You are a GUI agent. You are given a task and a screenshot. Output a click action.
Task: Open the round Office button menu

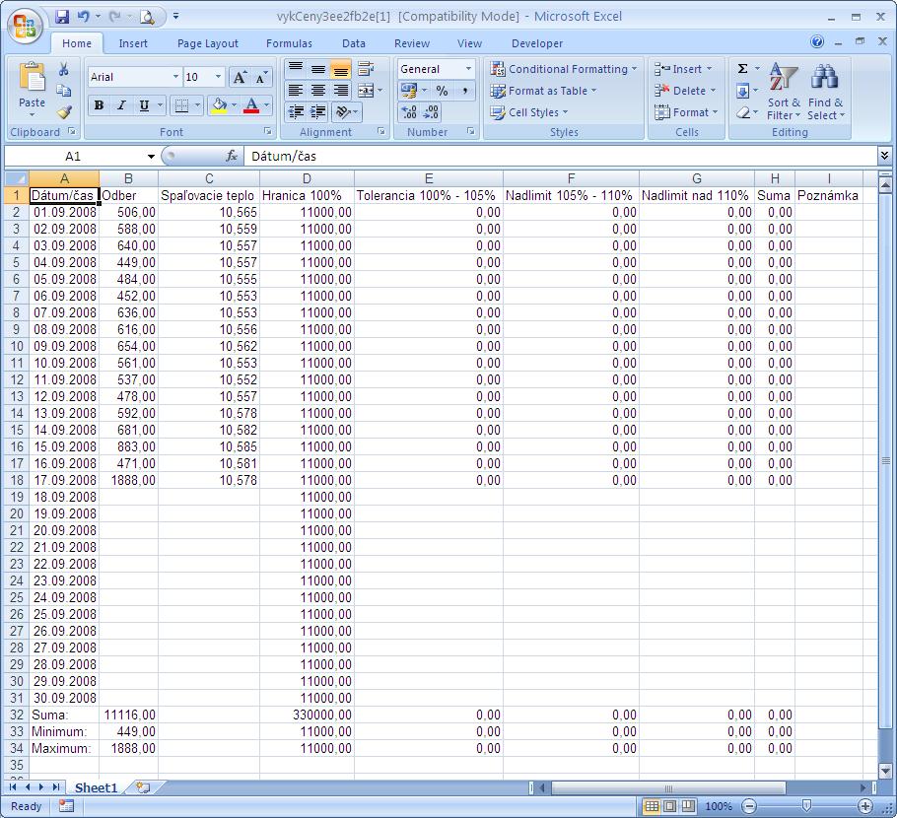(25, 26)
